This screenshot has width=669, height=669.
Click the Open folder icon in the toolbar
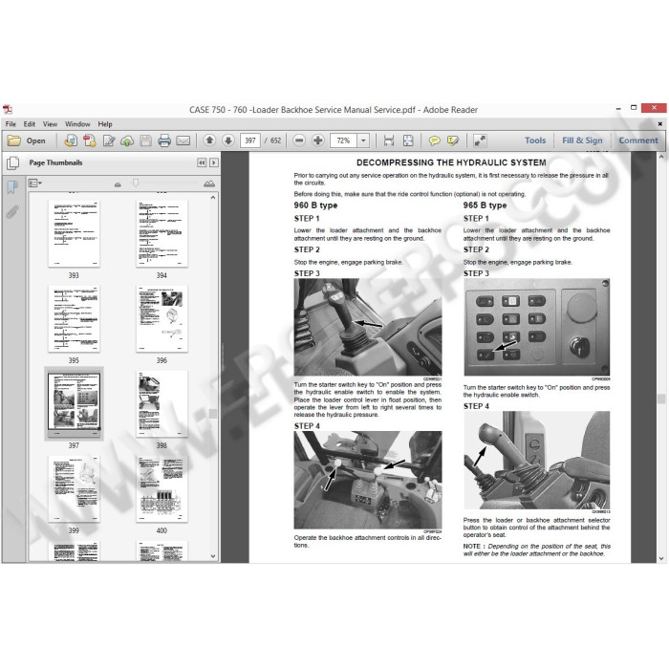click(x=14, y=140)
